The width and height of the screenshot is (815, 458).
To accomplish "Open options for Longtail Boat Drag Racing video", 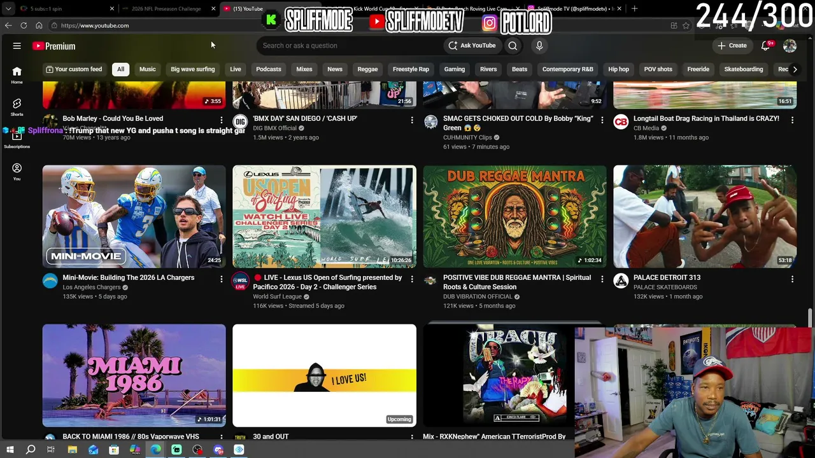I will (792, 120).
